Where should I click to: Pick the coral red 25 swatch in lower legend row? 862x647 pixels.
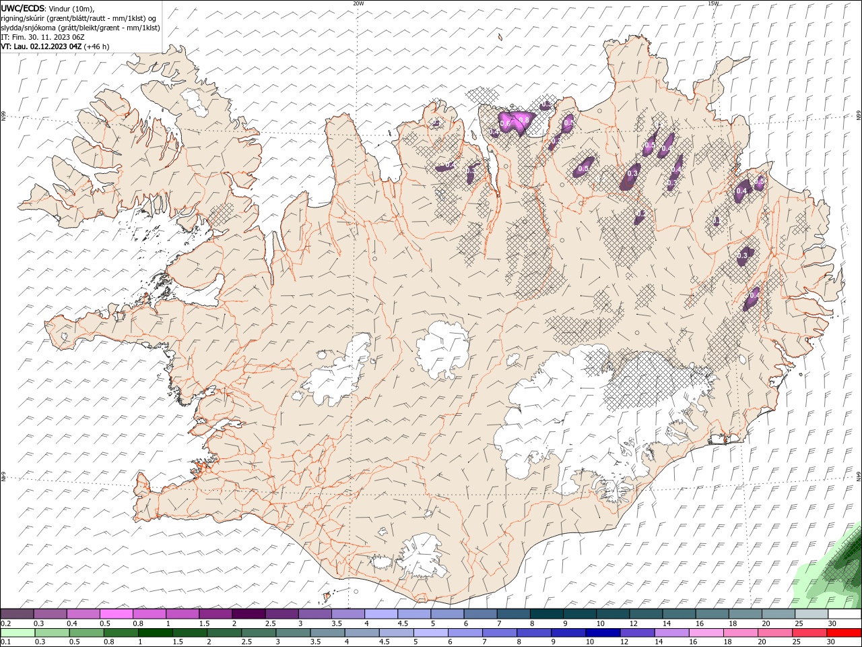point(808,633)
